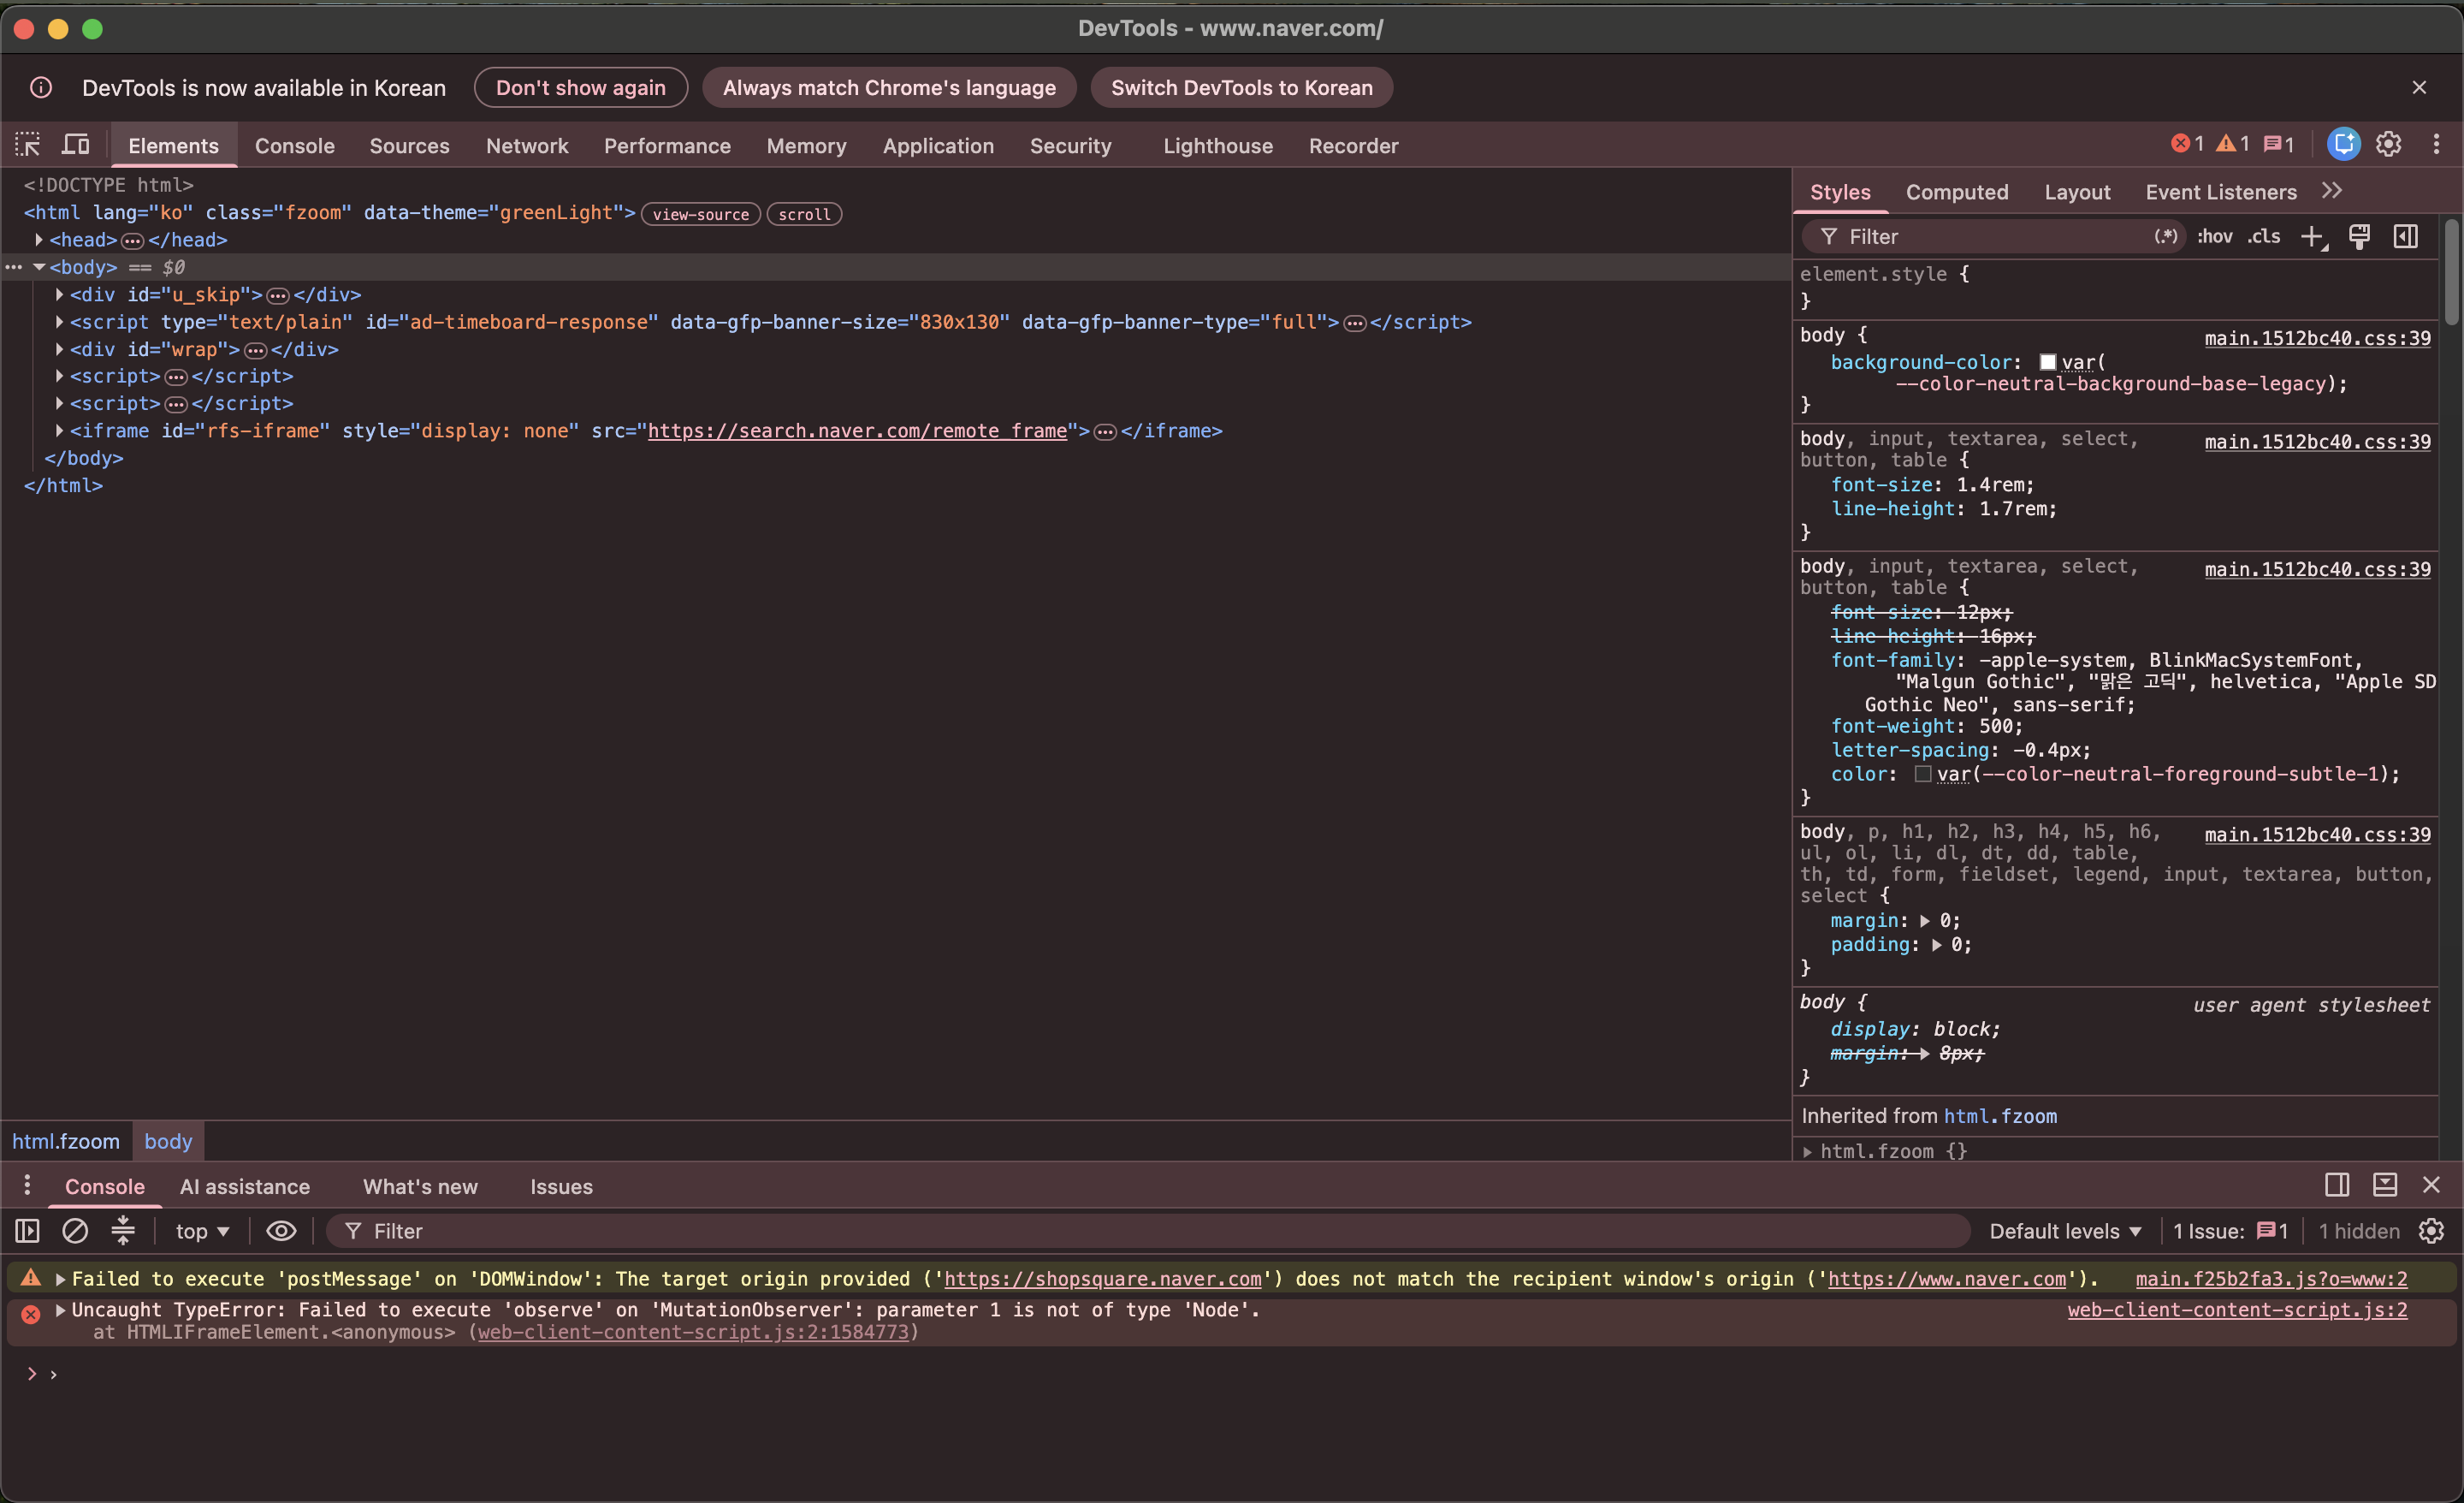This screenshot has height=1503, width=2464.
Task: Click the scroll badge on html
Action: pos(804,214)
